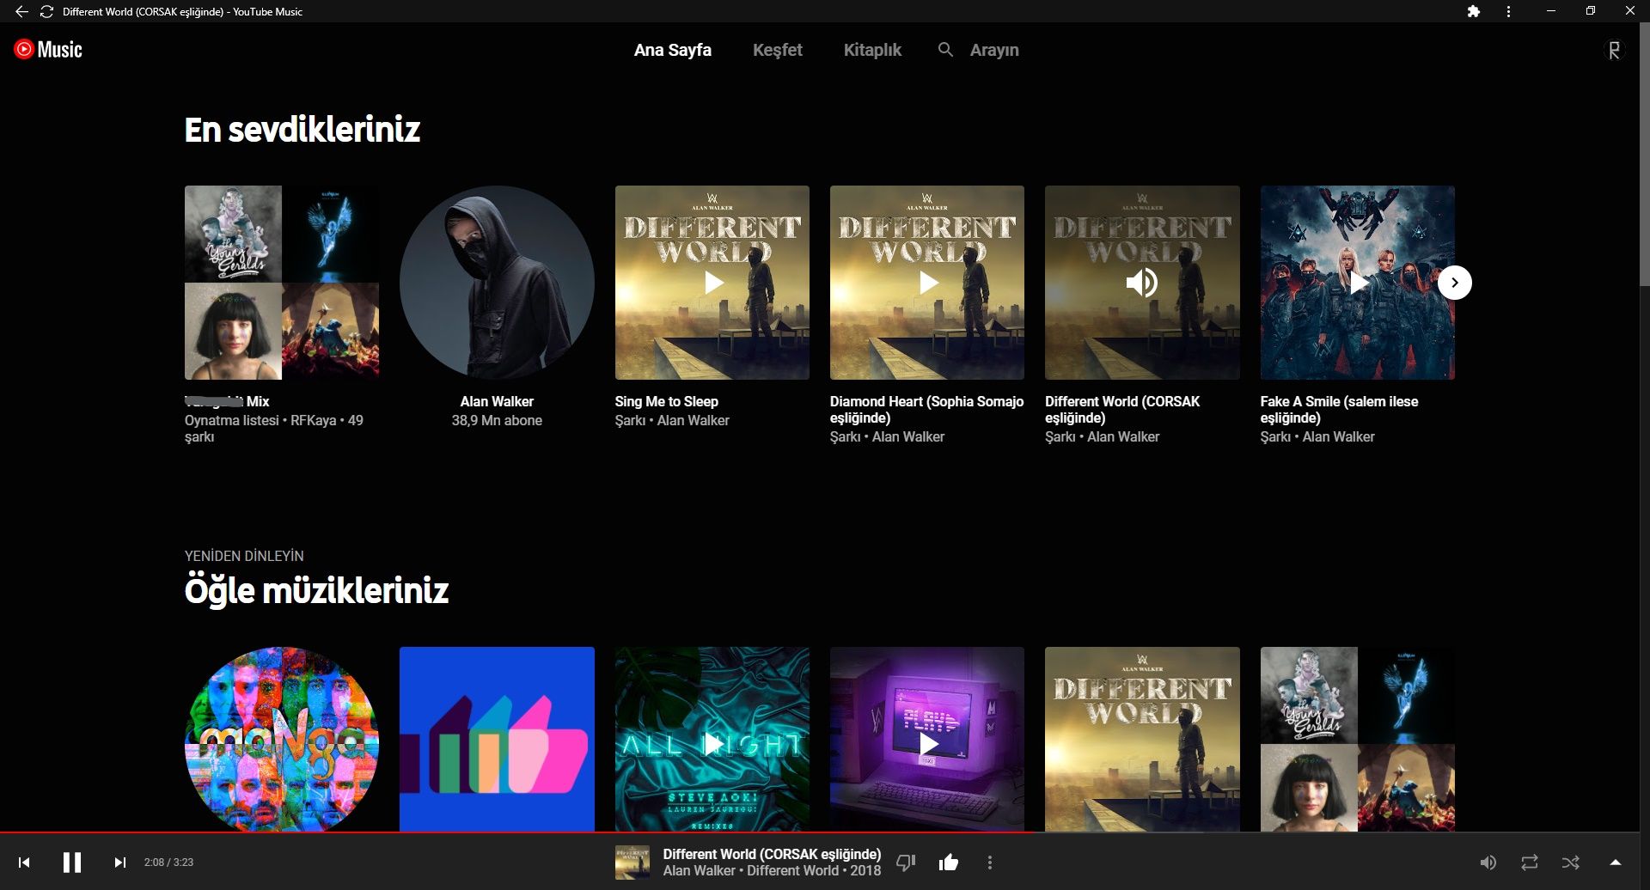Click Alan Walker under Sing Me to Sleep
1650x890 pixels.
(x=693, y=420)
